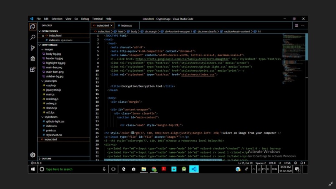Close the index.html editor tab
The height and width of the screenshot is (189, 336).
(x=111, y=25)
